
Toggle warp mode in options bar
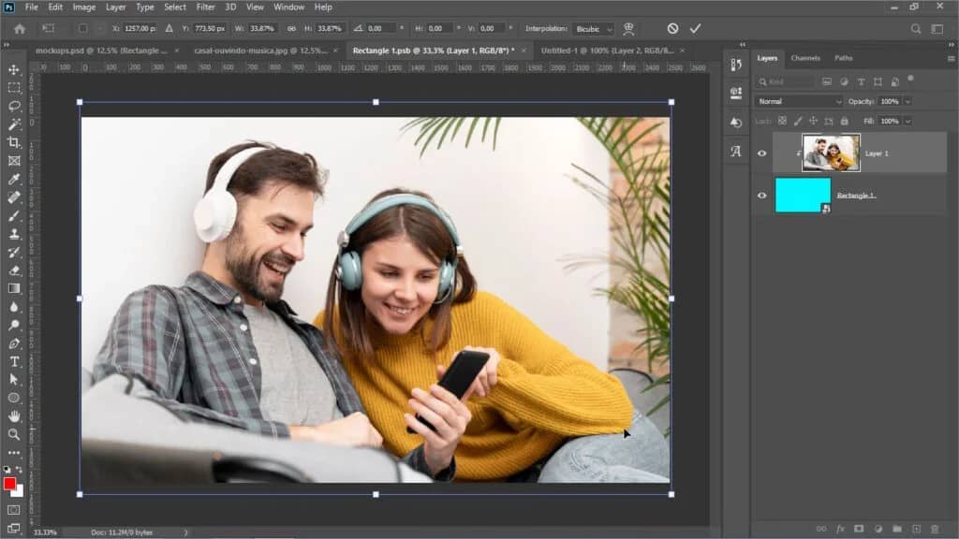pyautogui.click(x=628, y=29)
